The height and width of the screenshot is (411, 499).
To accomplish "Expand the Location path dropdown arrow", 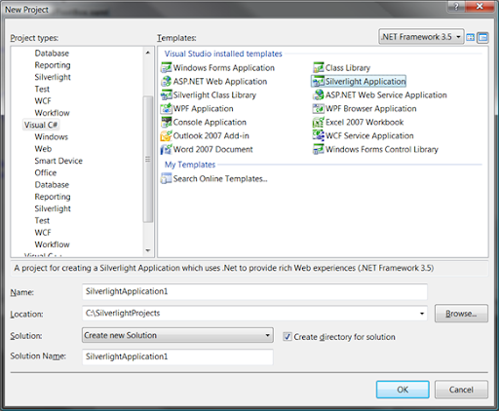I will (x=422, y=314).
